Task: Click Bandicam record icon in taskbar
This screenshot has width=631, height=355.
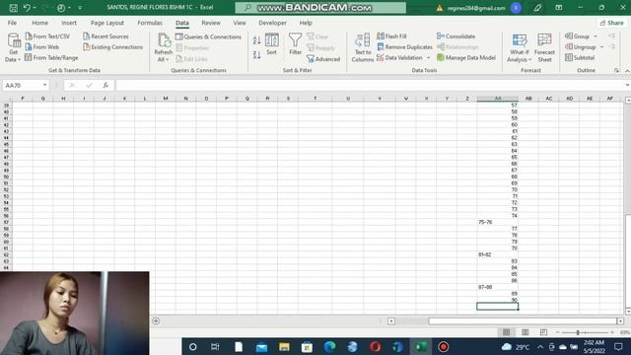Action: (443, 346)
